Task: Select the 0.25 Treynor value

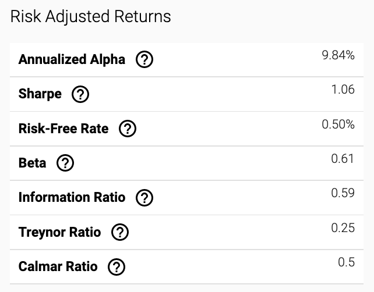Action: pyautogui.click(x=343, y=228)
